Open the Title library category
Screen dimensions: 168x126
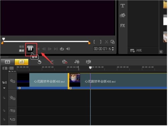coord(123,6)
